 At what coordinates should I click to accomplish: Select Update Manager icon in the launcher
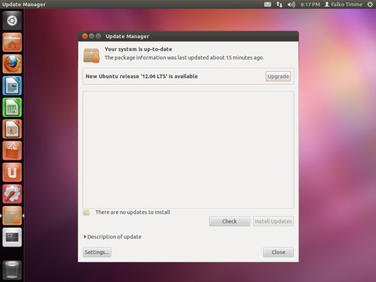12,216
